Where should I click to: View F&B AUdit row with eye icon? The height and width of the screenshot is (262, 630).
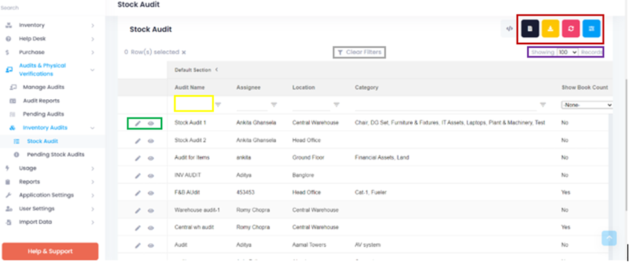click(x=151, y=193)
